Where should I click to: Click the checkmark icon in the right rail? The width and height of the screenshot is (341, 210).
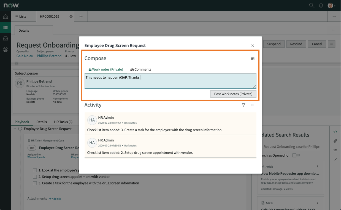click(x=335, y=159)
